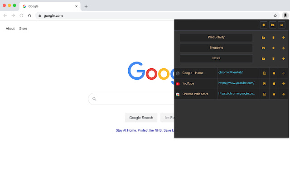This screenshot has height=181, width=290.
Task: Delete the Chrome Web Store bookmark
Action: 274,94
